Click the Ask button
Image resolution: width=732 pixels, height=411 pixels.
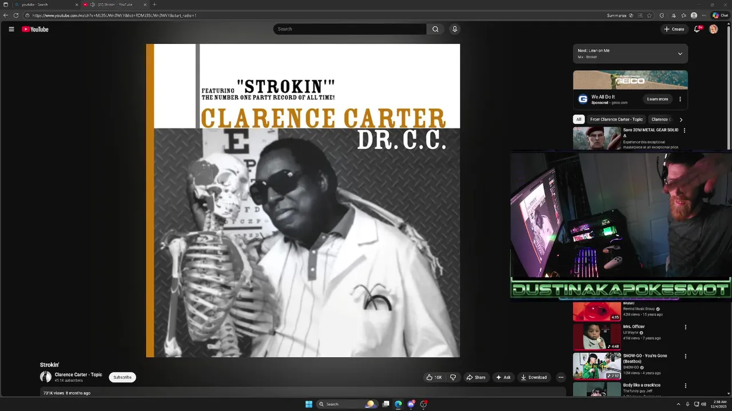pyautogui.click(x=503, y=377)
